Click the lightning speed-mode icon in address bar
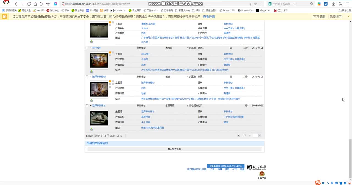This screenshot has width=352, height=185. [250, 4]
